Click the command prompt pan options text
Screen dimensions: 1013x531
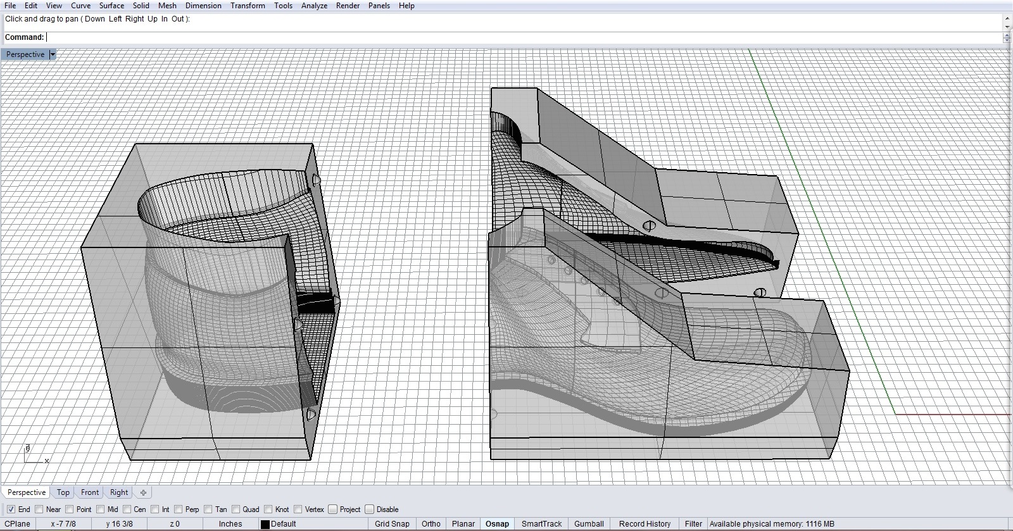98,19
